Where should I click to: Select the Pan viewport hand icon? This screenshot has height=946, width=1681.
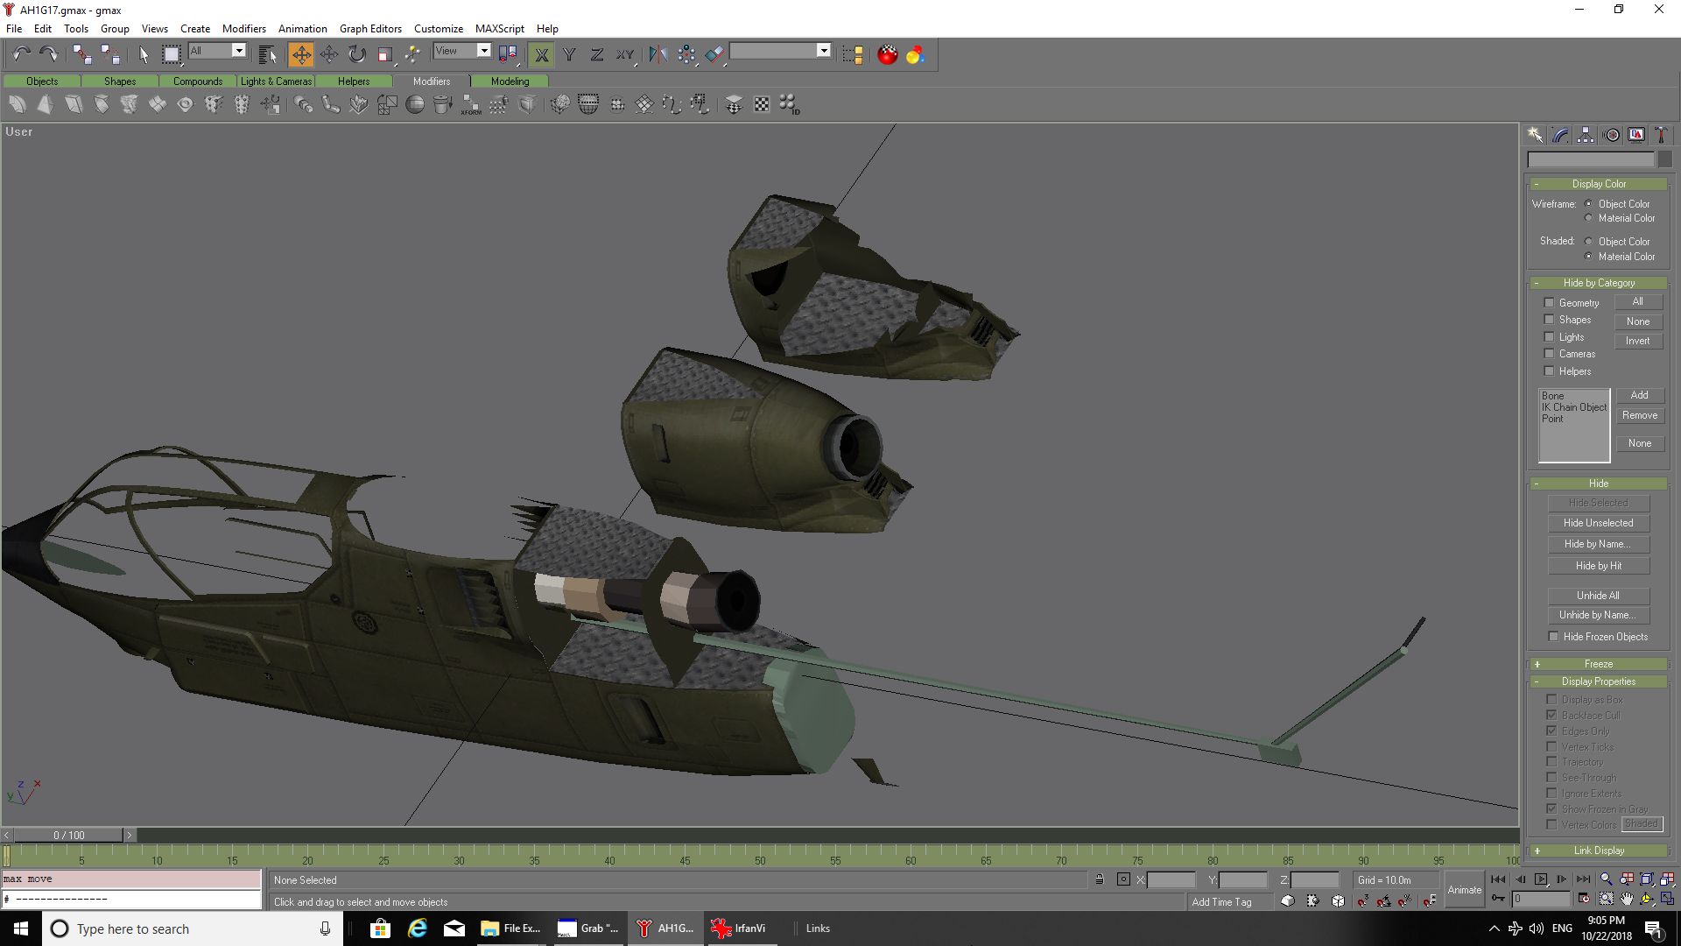(x=1627, y=899)
